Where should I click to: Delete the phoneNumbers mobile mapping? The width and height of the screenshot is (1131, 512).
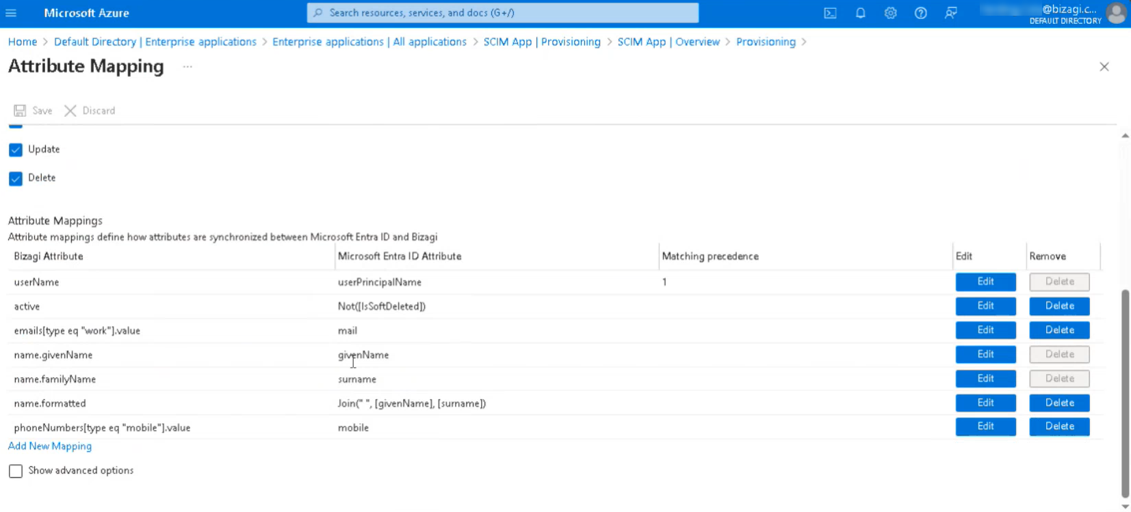1059,427
